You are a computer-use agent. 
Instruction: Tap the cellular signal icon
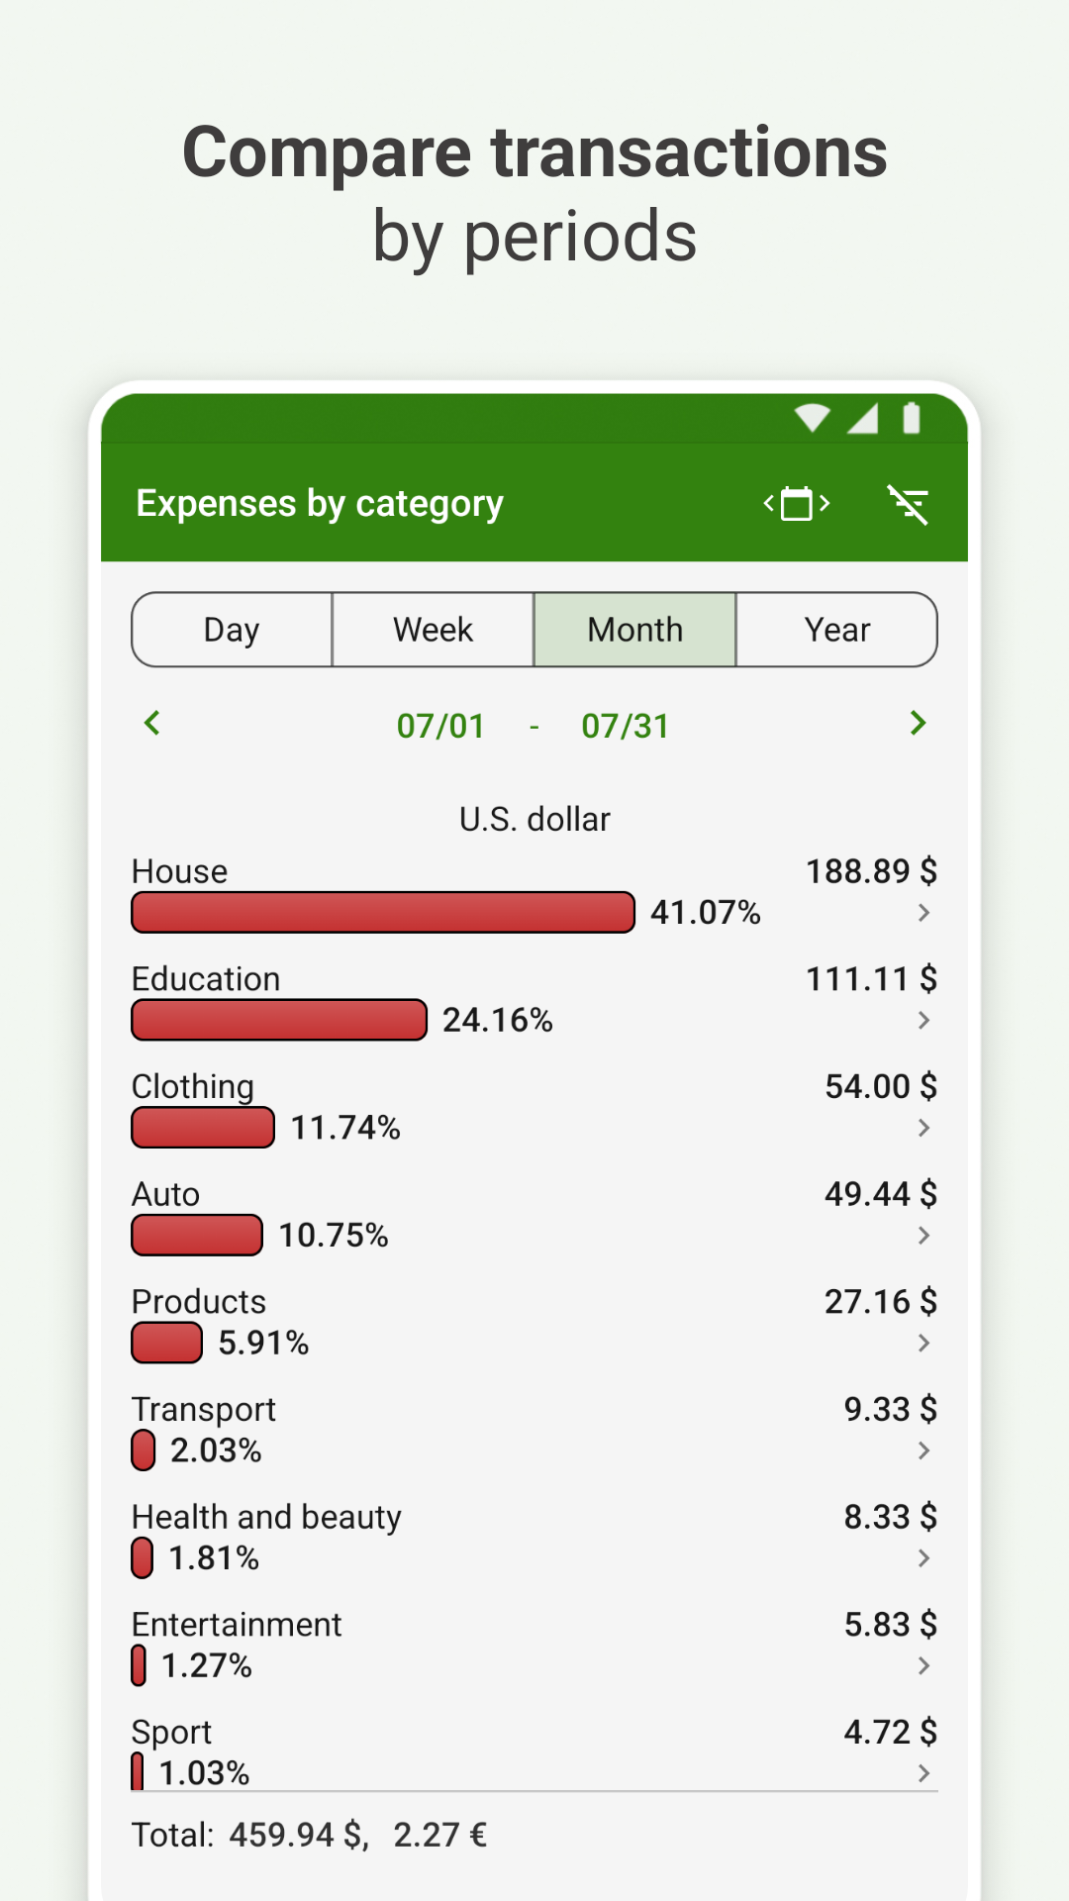[863, 419]
